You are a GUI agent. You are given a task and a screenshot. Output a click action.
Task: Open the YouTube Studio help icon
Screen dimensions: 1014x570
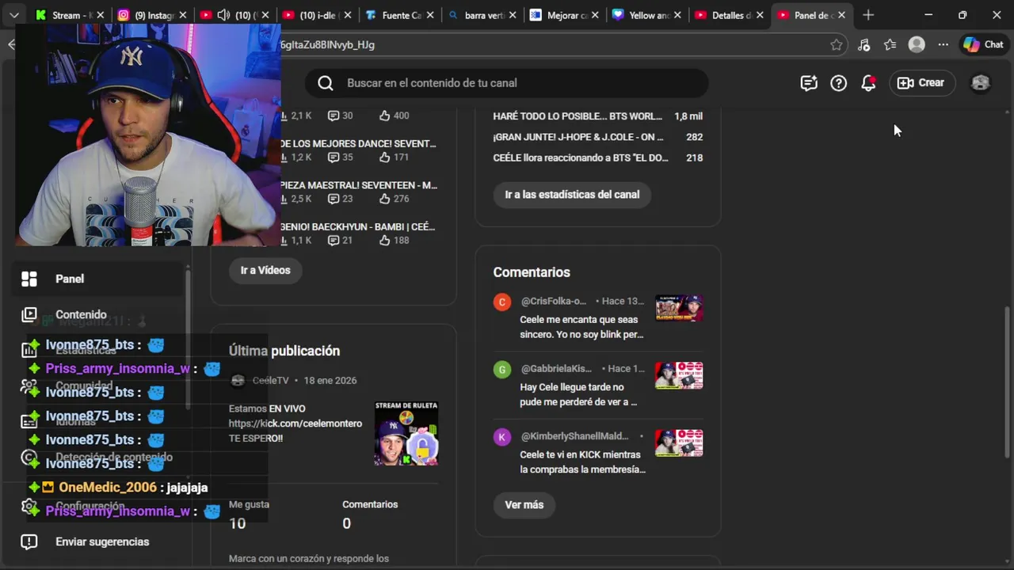pyautogui.click(x=838, y=83)
